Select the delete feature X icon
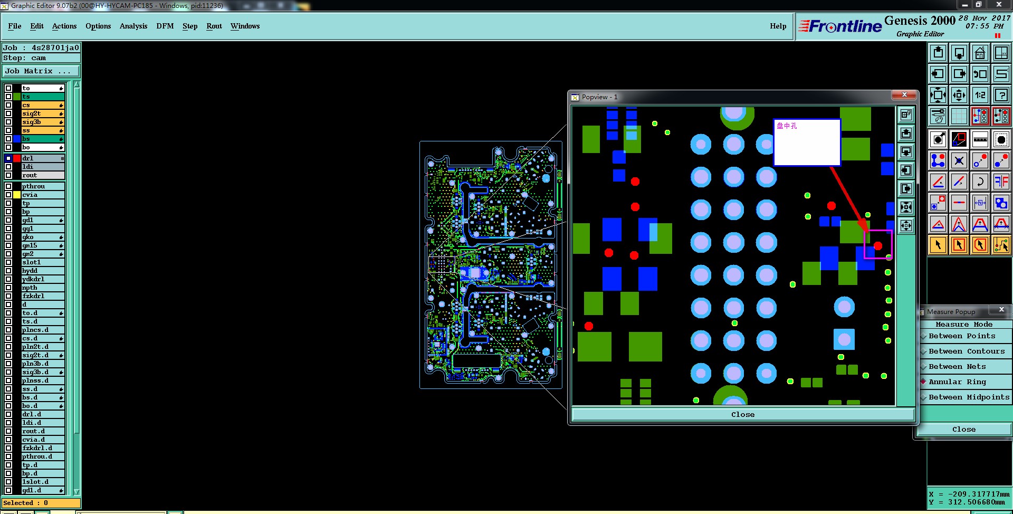This screenshot has height=514, width=1013. click(959, 160)
